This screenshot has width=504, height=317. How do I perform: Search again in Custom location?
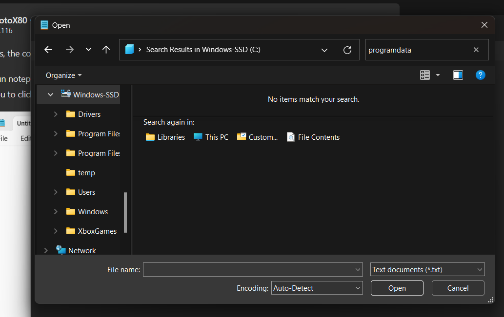pyautogui.click(x=257, y=137)
